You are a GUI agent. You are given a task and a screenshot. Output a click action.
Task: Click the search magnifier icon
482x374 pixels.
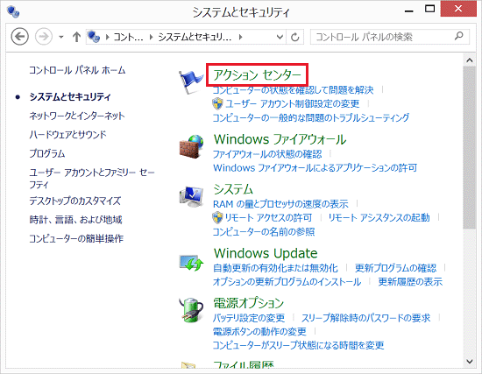coord(459,36)
